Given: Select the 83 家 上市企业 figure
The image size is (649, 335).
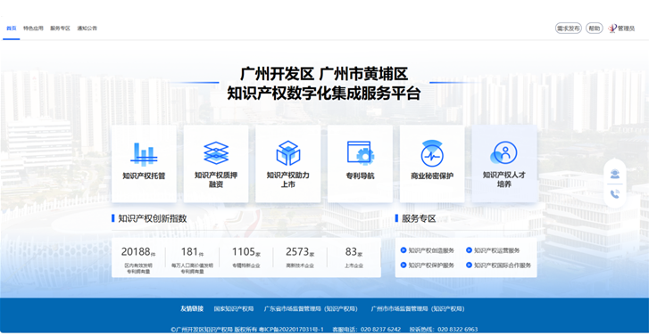Looking at the screenshot, I should pos(354,252).
